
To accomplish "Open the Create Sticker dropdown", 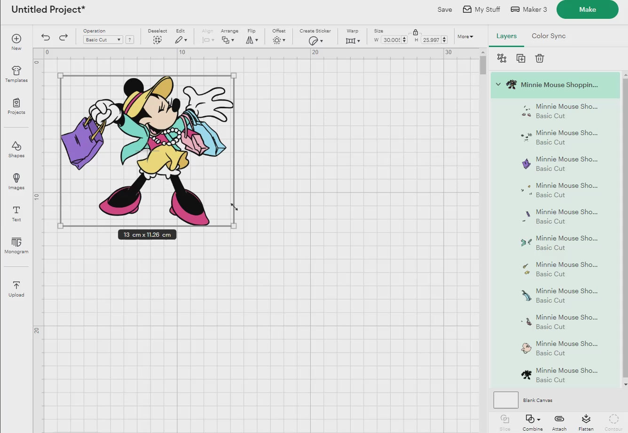I will coord(315,41).
